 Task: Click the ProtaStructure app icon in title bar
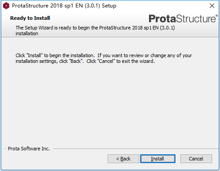[6, 6]
